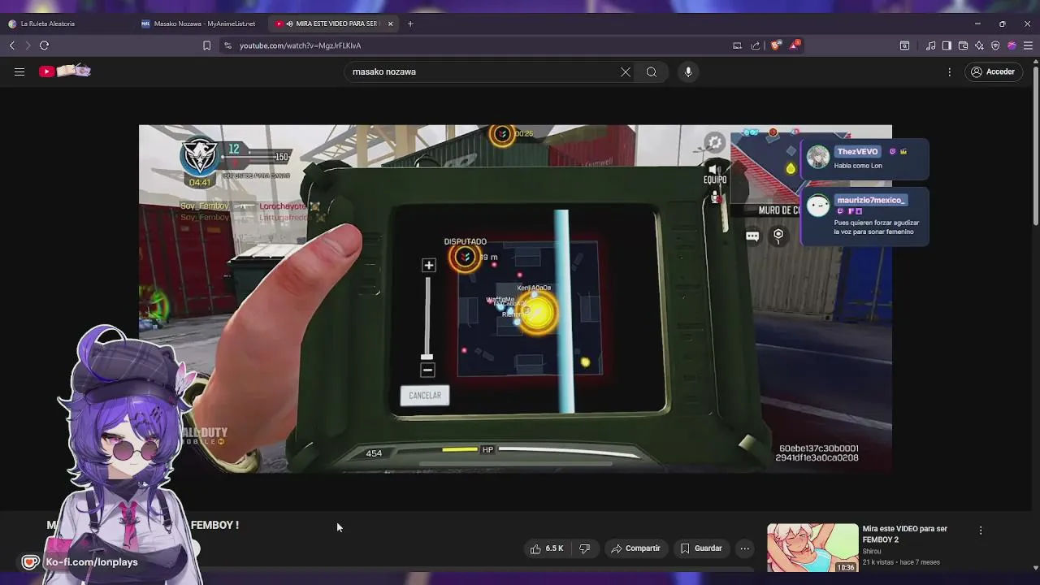Viewport: 1040px width, 585px height.
Task: Open the VPN shield icon
Action: pyautogui.click(x=995, y=45)
